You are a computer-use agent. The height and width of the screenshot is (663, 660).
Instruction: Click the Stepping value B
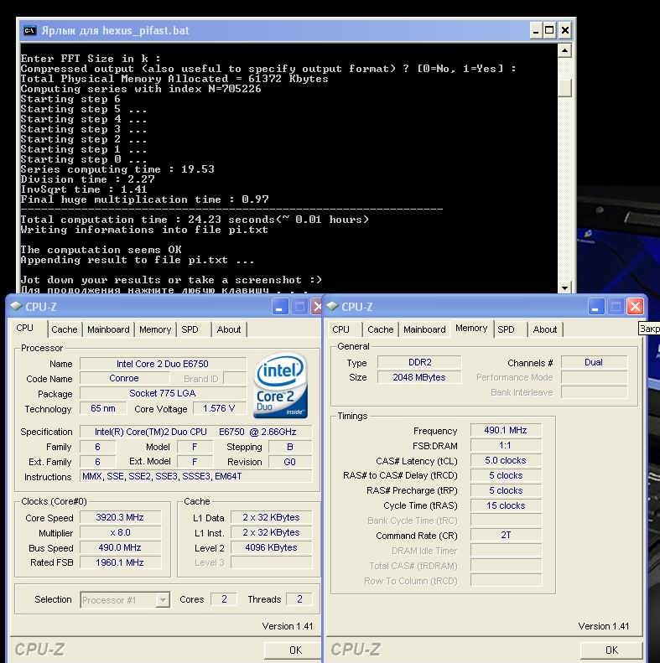[290, 447]
